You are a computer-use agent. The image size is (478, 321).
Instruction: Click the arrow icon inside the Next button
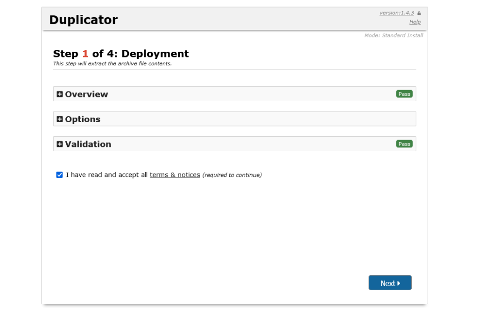point(400,283)
